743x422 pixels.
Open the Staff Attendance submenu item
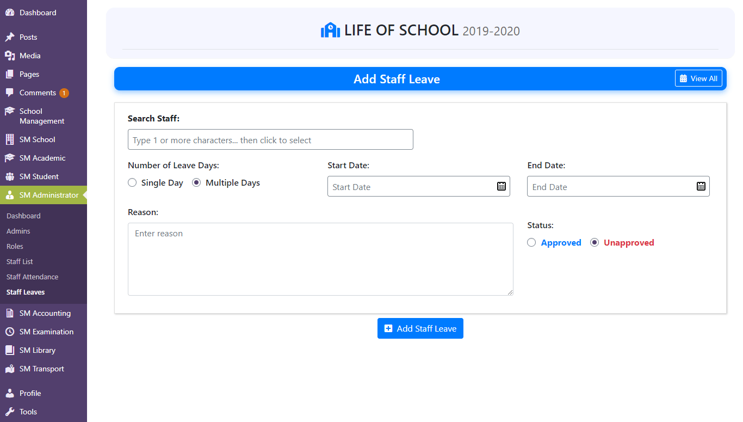[x=32, y=277]
